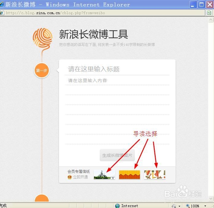The image size is (214, 208).
Task: Click the 完成 status bar text
Action: point(3,206)
